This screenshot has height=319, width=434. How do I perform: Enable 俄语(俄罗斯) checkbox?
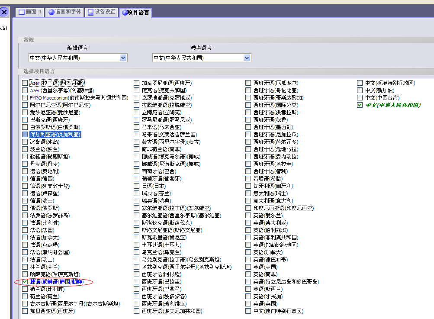pos(25,208)
